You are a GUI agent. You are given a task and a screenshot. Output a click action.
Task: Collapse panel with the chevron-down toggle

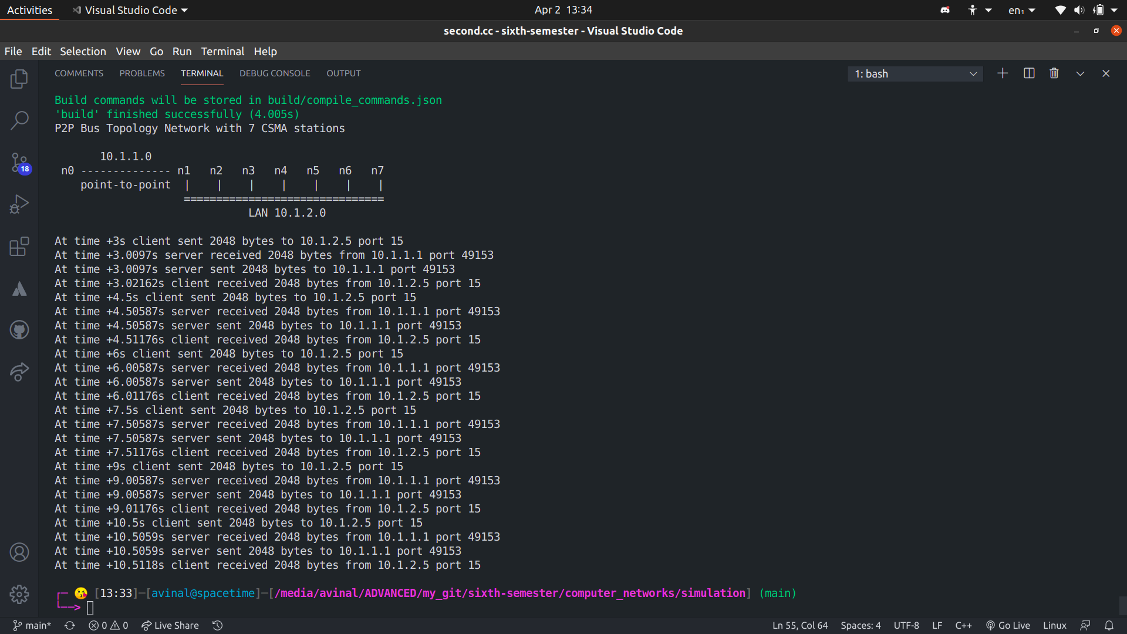1080,73
